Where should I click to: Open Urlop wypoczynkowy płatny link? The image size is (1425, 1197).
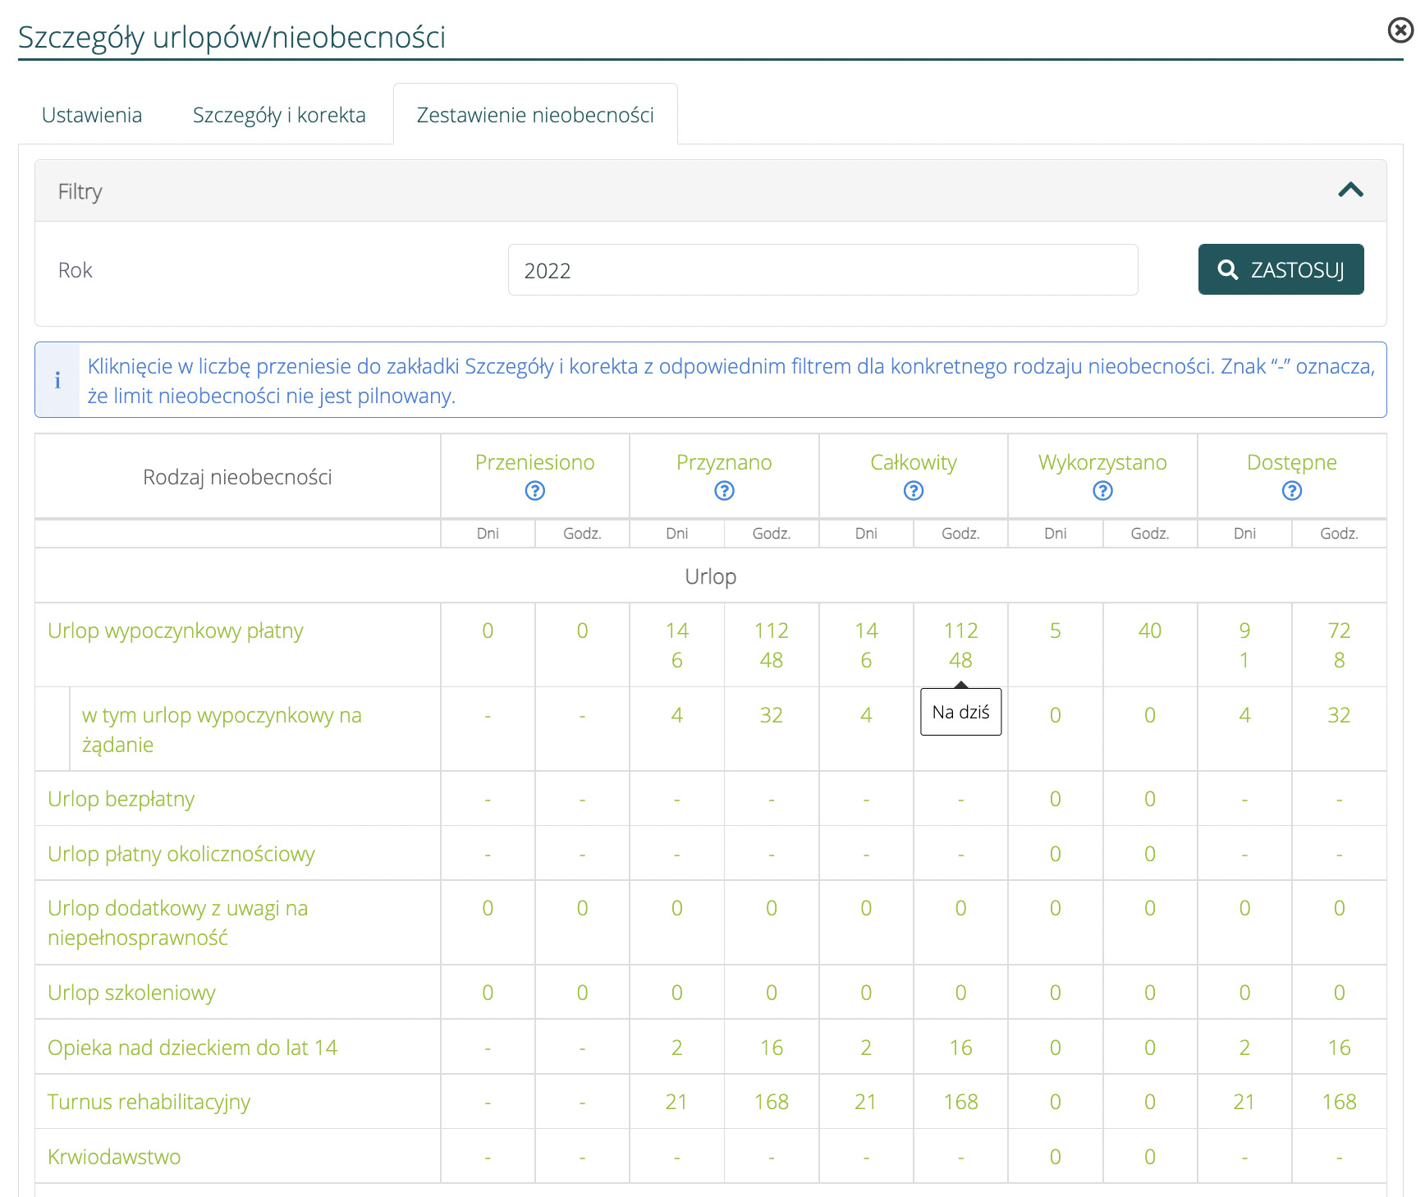[x=176, y=631]
